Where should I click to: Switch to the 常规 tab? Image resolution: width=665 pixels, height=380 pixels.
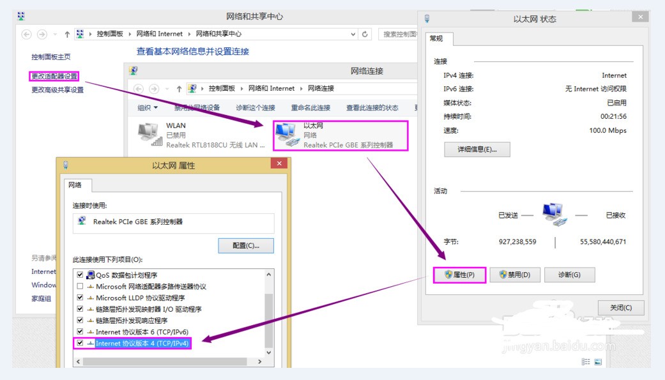(x=437, y=38)
